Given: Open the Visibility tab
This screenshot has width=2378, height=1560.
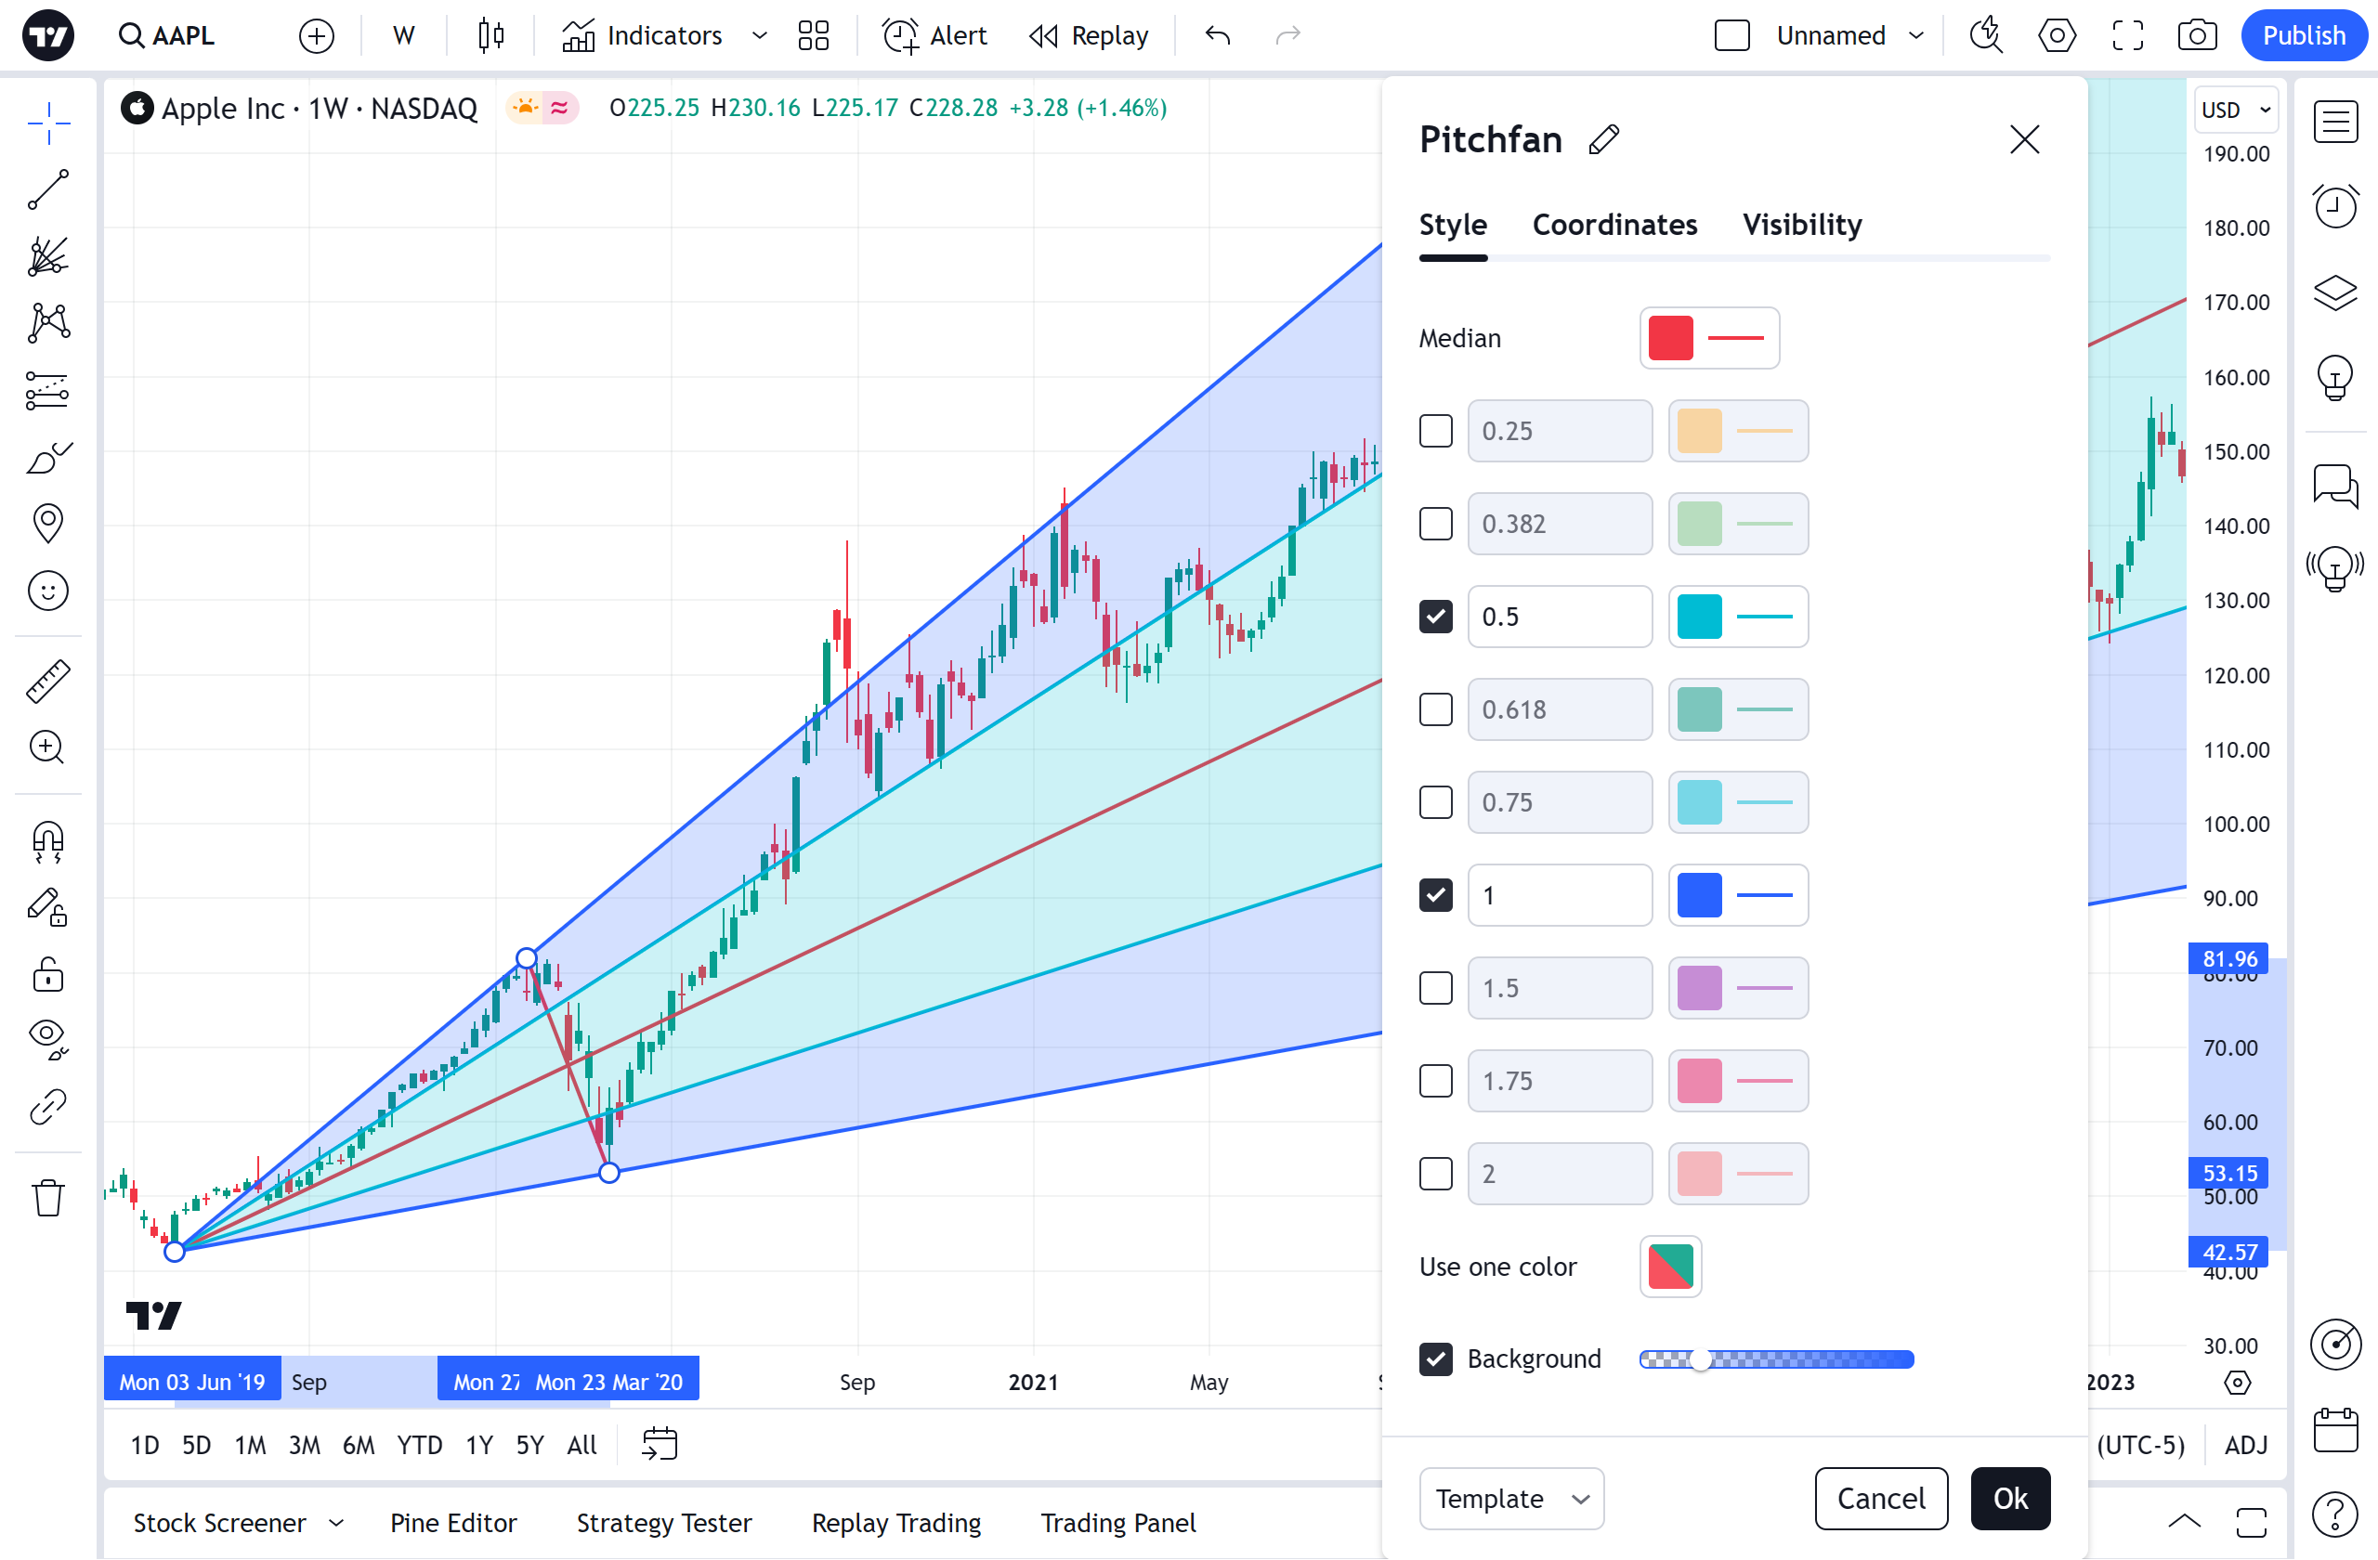Looking at the screenshot, I should 1801,225.
